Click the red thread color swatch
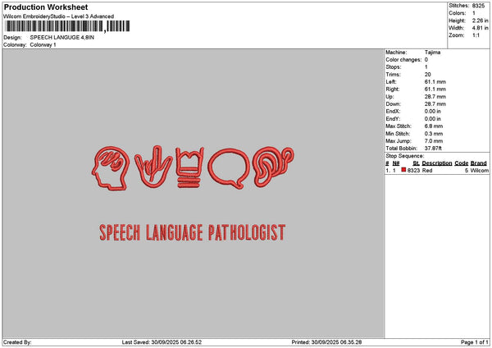Image resolution: width=492 pixels, height=348 pixels. (403, 170)
